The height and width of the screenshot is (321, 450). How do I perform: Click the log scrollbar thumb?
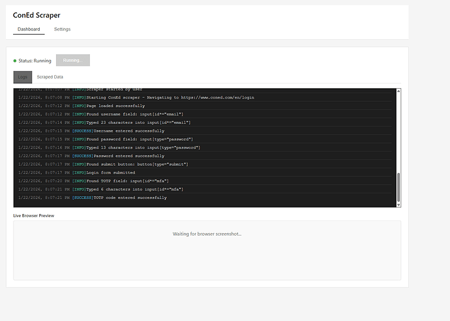point(398,187)
